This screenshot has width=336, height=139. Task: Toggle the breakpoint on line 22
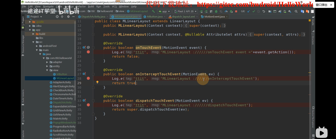(88, 52)
